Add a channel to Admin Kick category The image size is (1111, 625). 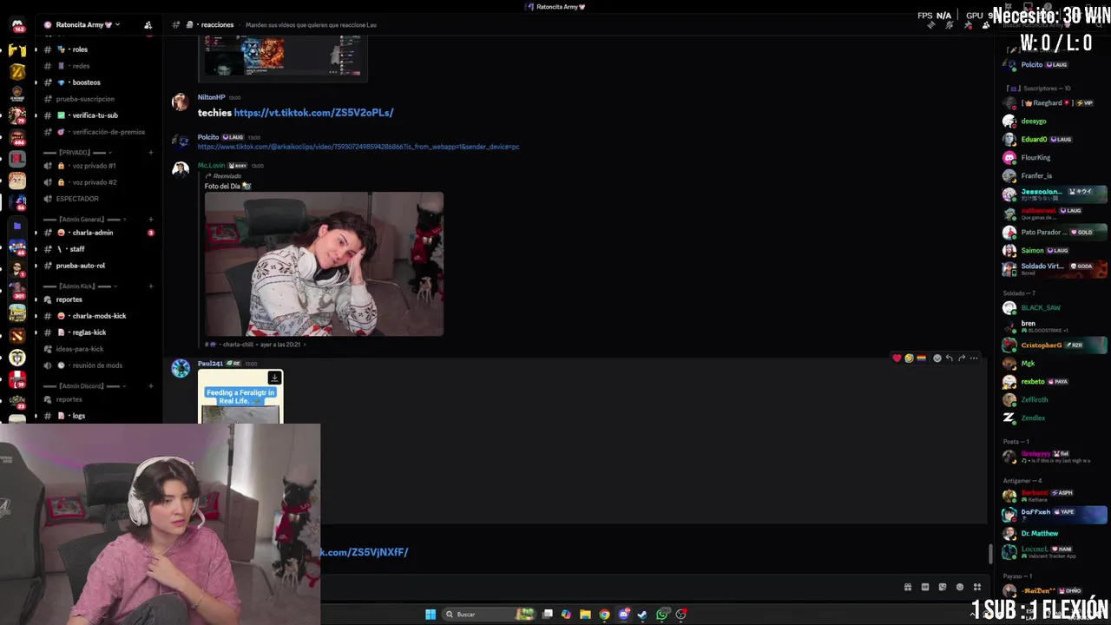[150, 286]
